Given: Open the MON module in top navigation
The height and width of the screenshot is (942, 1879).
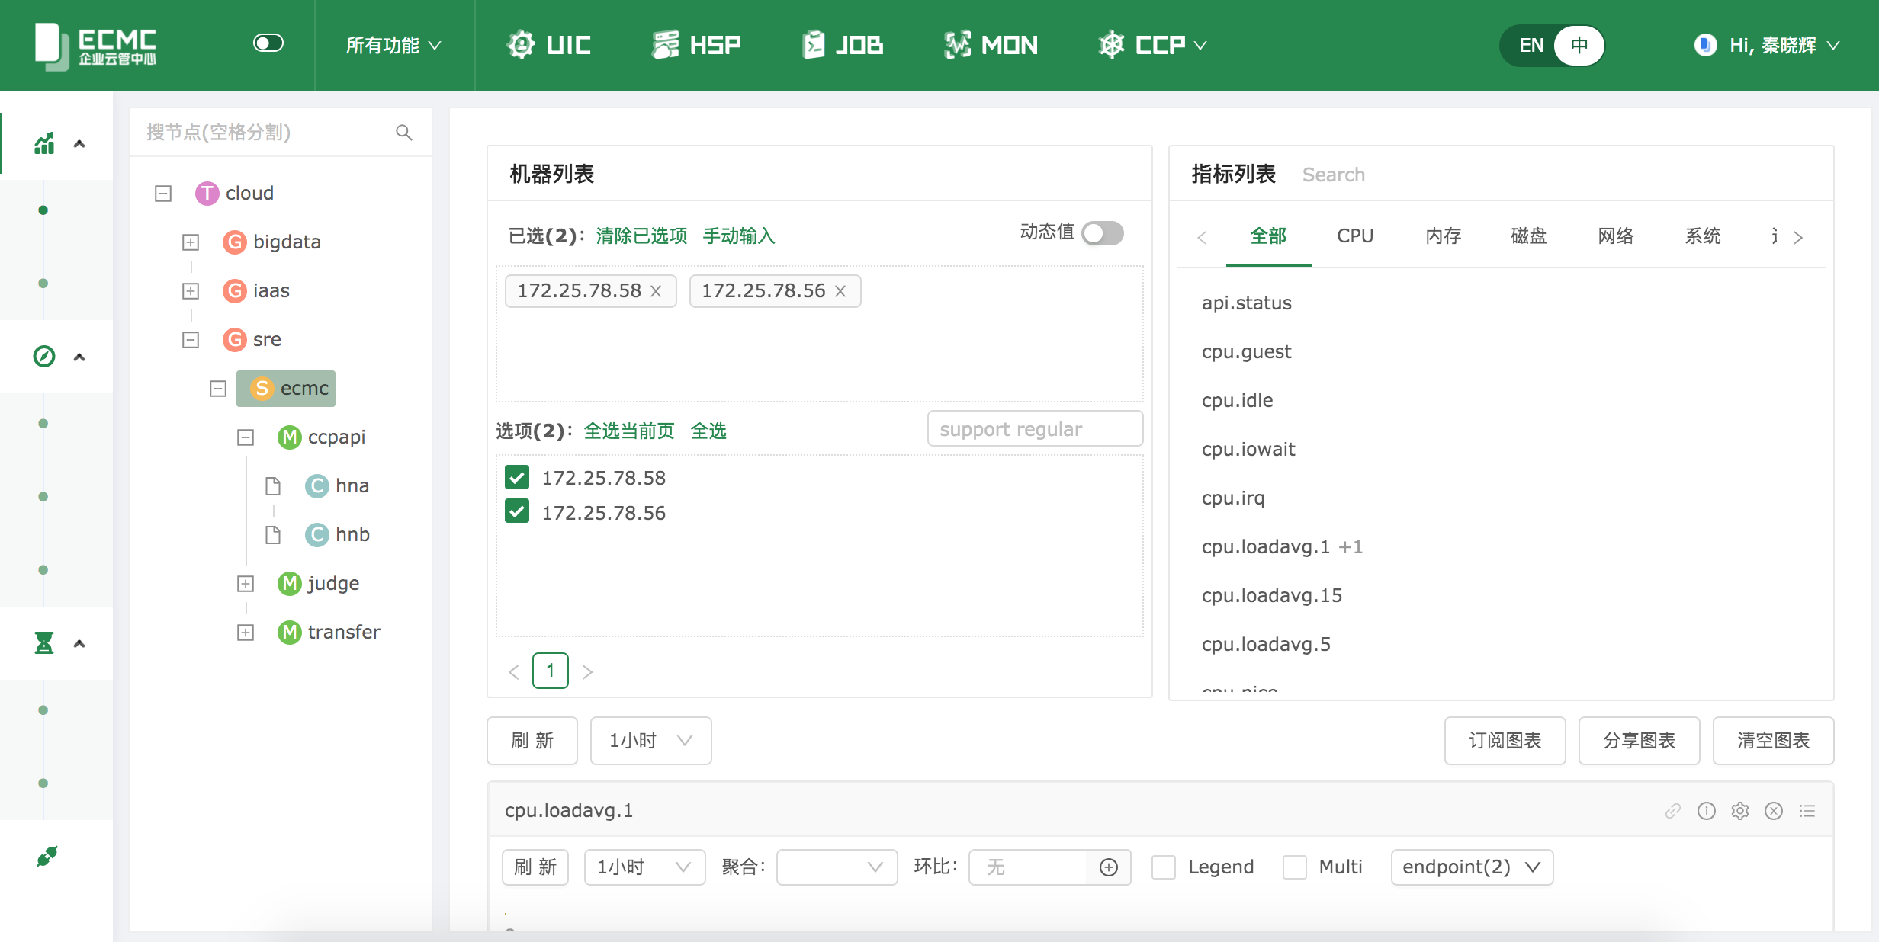Looking at the screenshot, I should tap(991, 46).
